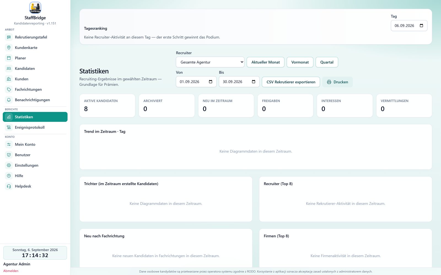Screen dimensions: 441x275
Task: Click the Abmelden link
Action: (x=11, y=271)
